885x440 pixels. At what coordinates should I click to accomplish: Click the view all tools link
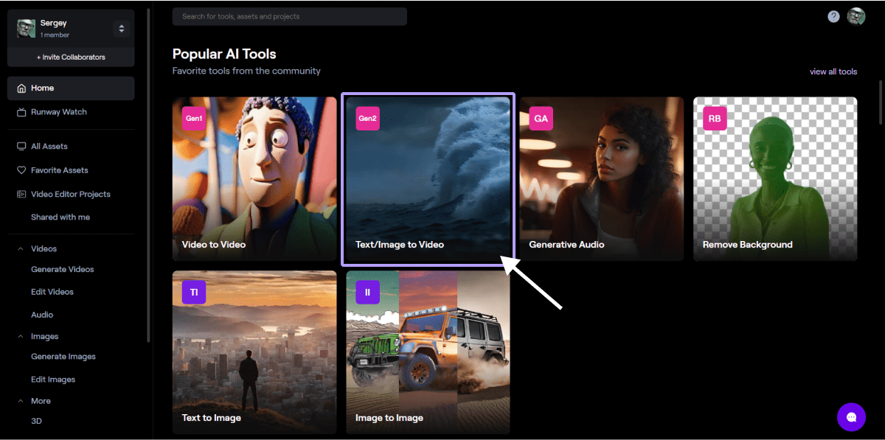coord(833,71)
